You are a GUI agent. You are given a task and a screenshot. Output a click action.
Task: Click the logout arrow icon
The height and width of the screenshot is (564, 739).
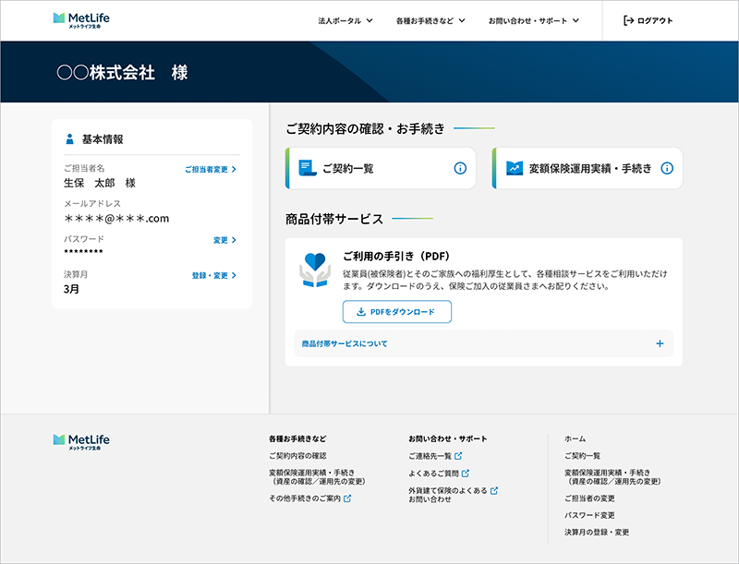pyautogui.click(x=628, y=20)
